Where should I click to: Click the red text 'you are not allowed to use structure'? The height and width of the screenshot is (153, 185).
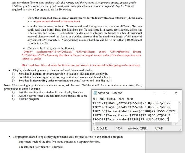58,21
